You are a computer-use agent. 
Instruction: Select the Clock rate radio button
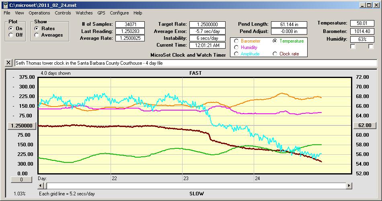click(275, 53)
